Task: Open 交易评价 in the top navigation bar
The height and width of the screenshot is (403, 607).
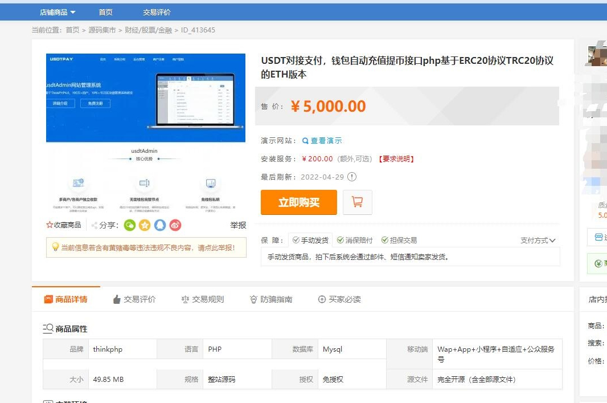Action: 157,13
